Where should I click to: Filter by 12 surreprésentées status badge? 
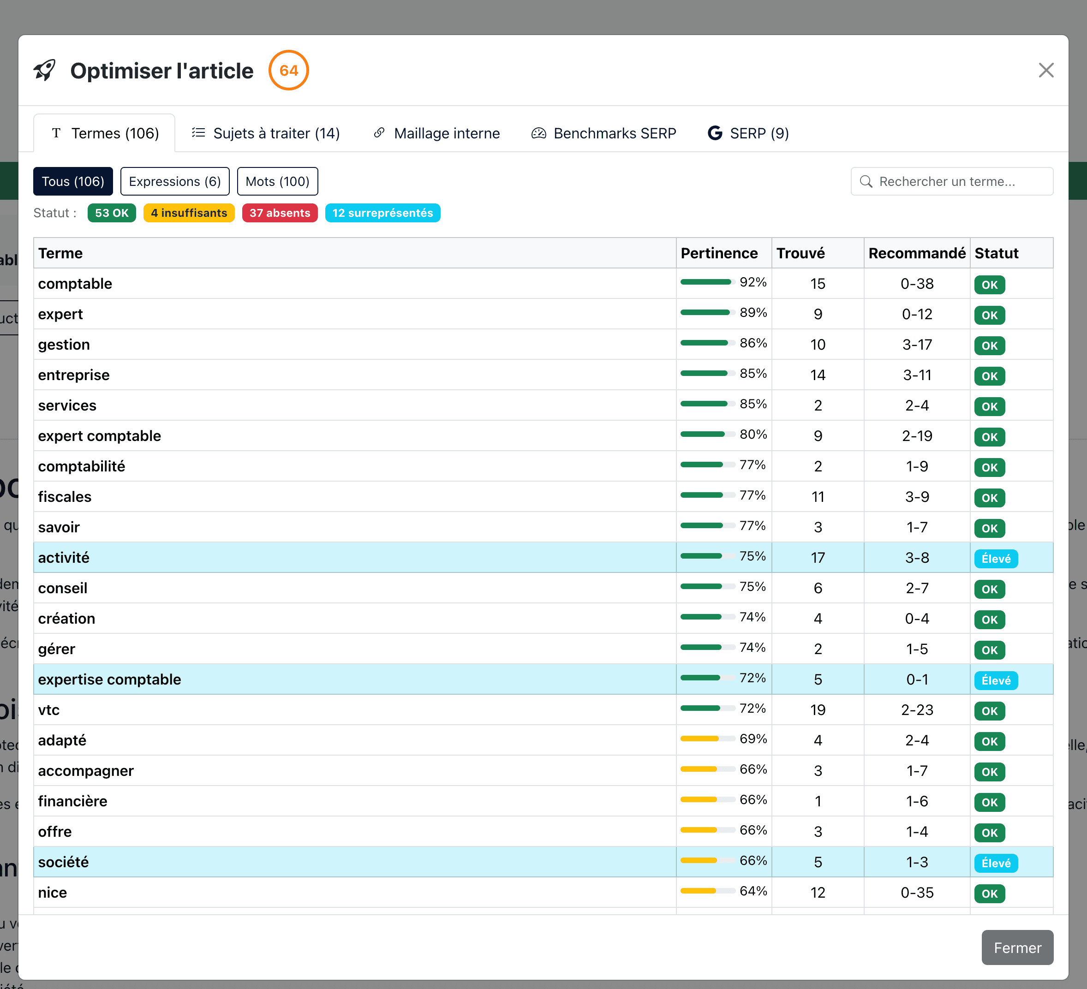(382, 213)
